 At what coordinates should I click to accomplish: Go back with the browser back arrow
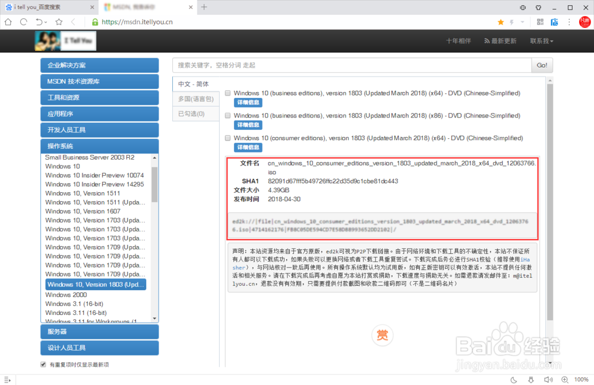click(73, 22)
